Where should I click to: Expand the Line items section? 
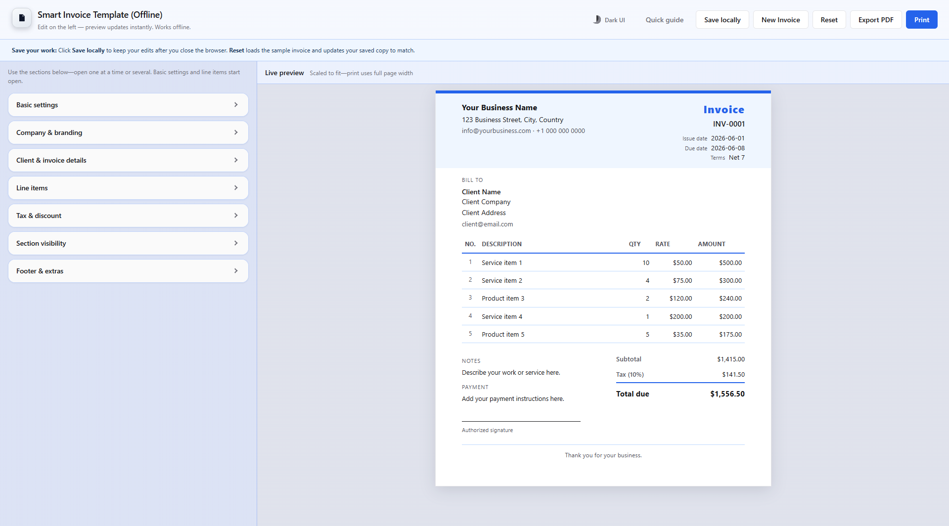coord(128,187)
